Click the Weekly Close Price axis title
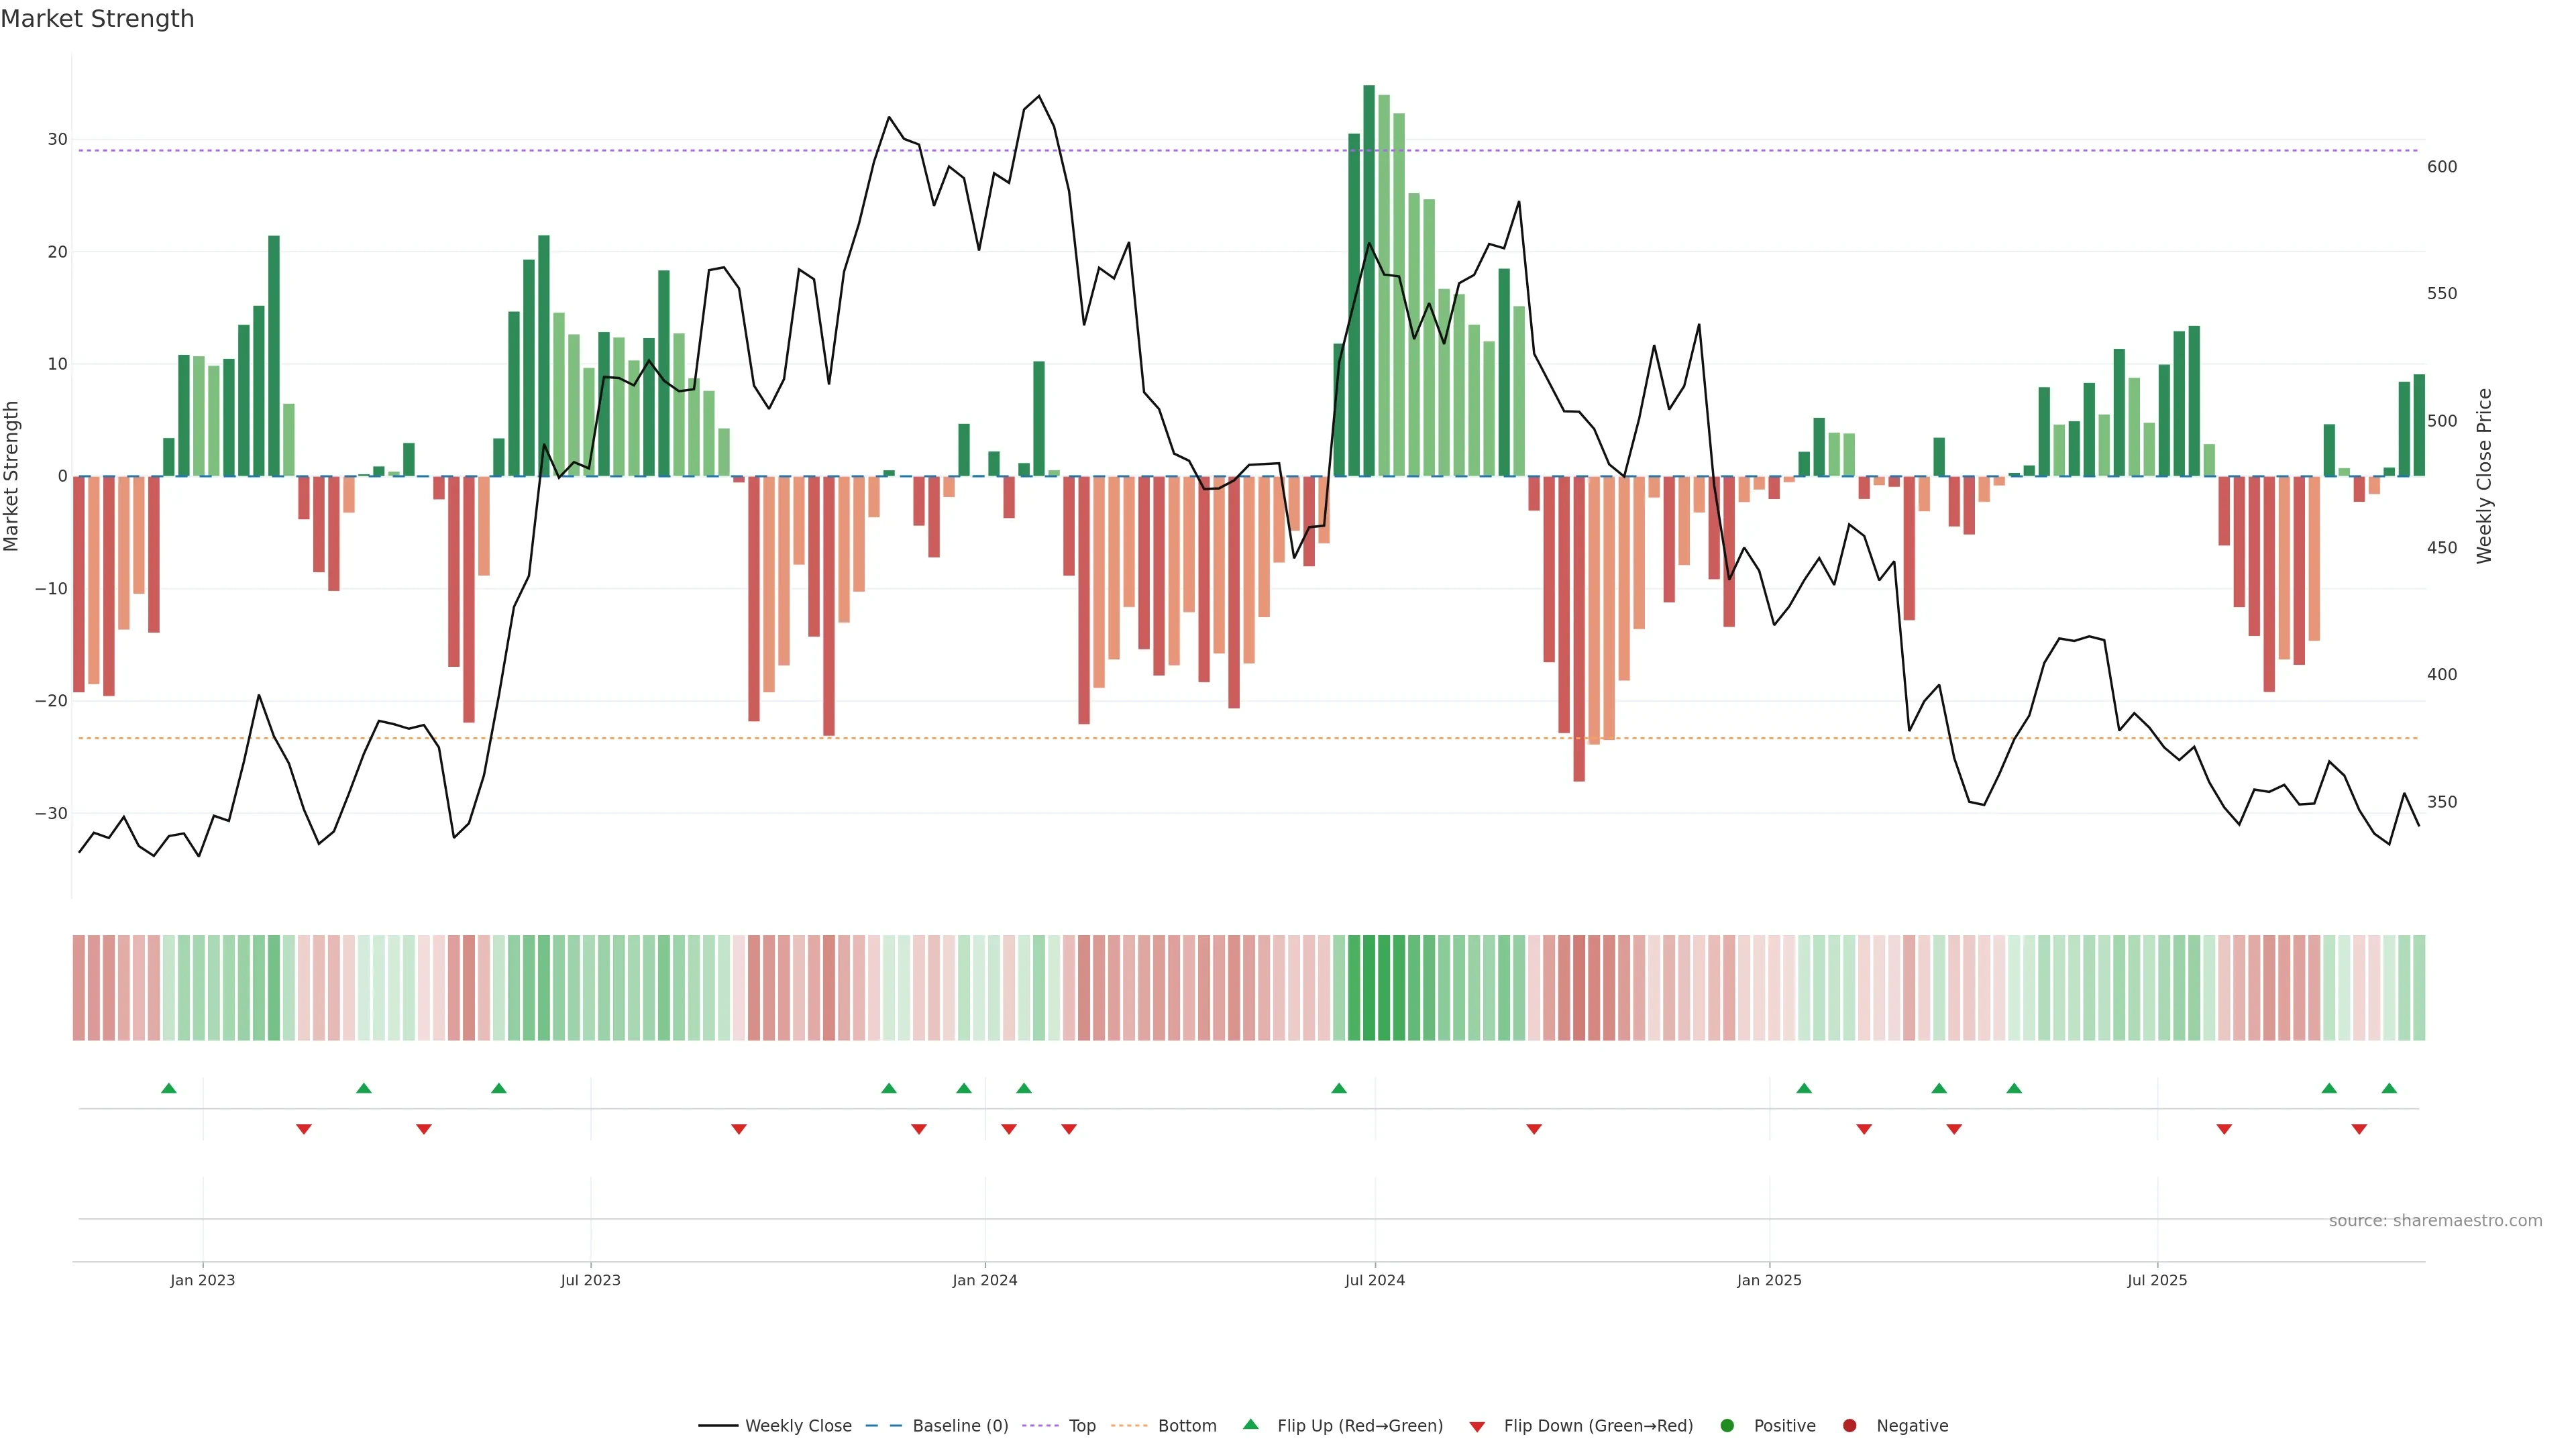 pyautogui.click(x=2484, y=476)
